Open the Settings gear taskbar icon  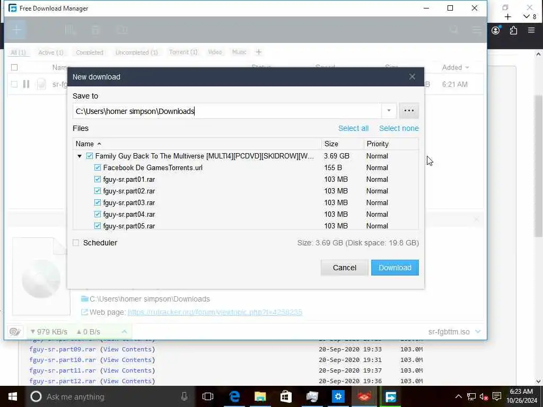coord(338,396)
